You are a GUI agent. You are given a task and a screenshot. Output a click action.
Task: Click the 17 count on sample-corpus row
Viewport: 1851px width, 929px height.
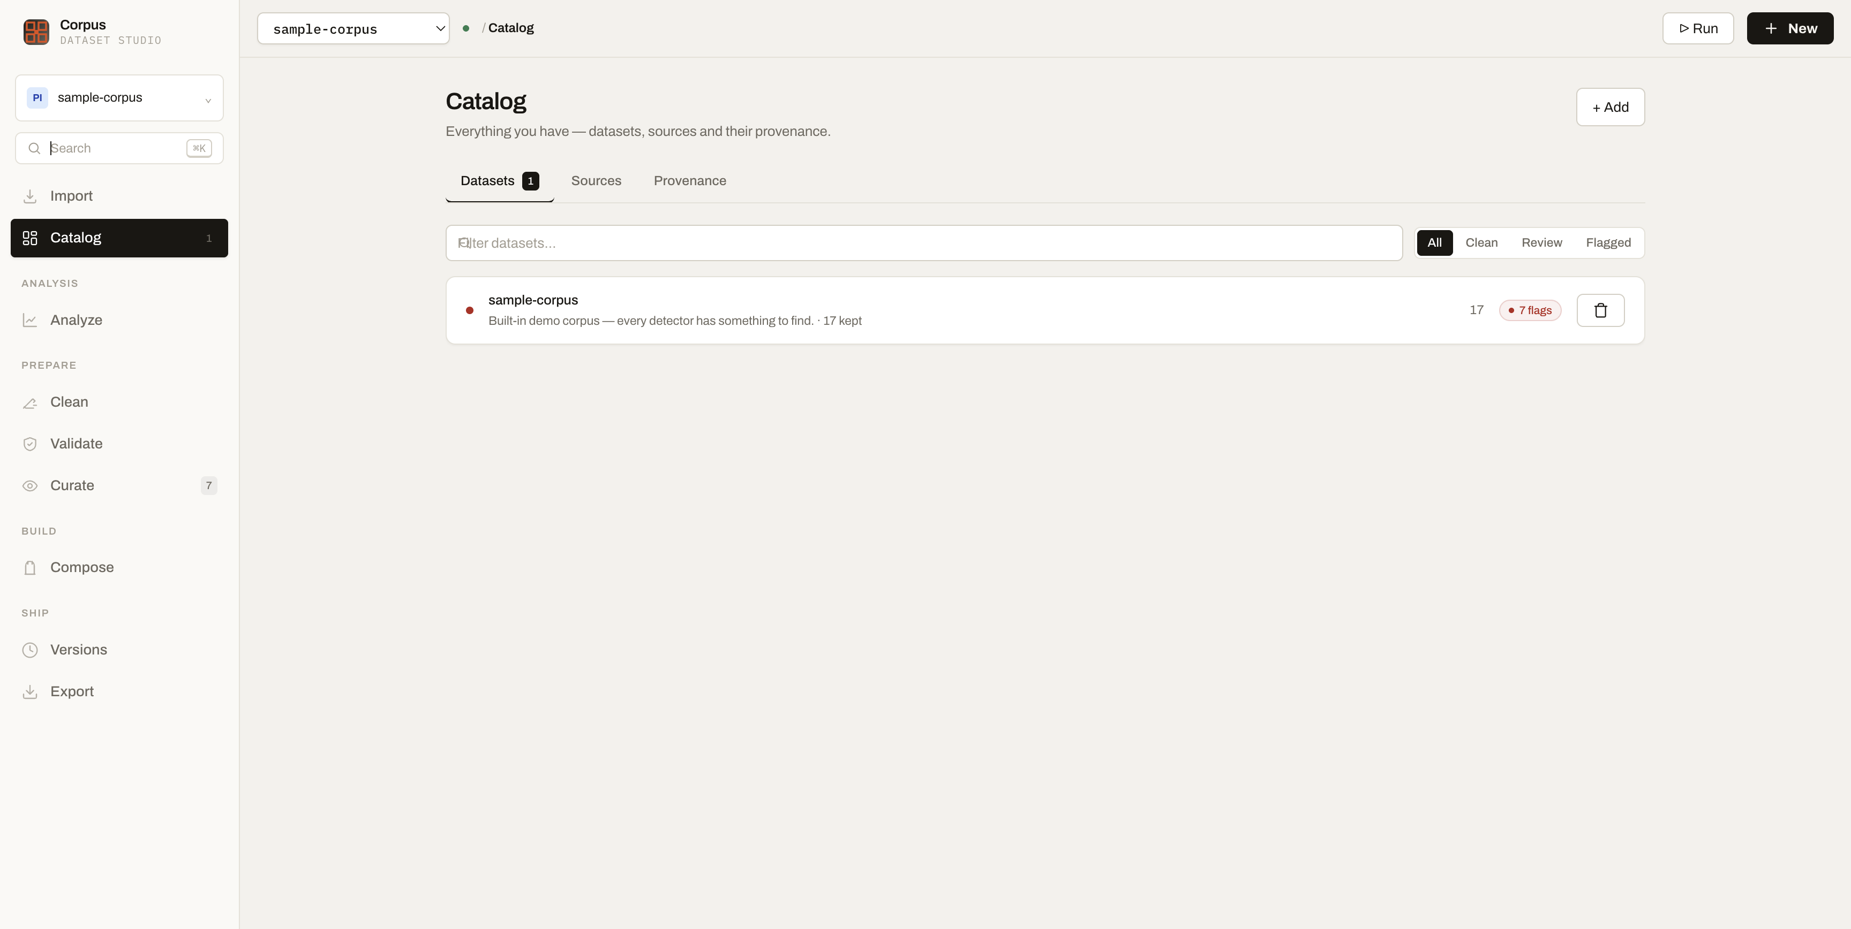point(1477,310)
